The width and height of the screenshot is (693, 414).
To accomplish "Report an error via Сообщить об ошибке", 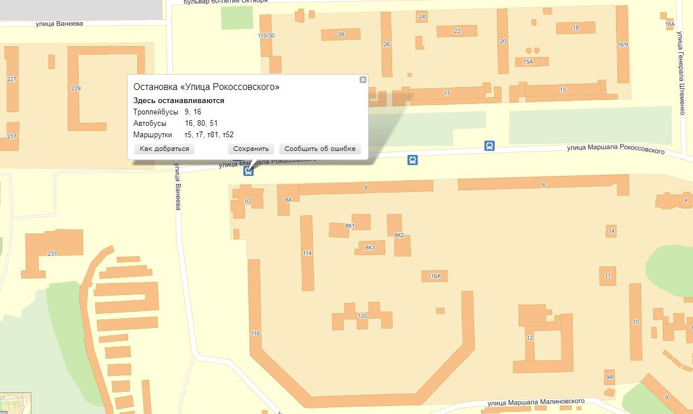I will (x=320, y=149).
